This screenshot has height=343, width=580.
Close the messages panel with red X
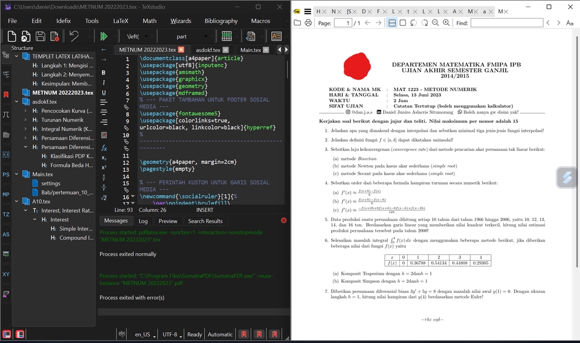284,220
